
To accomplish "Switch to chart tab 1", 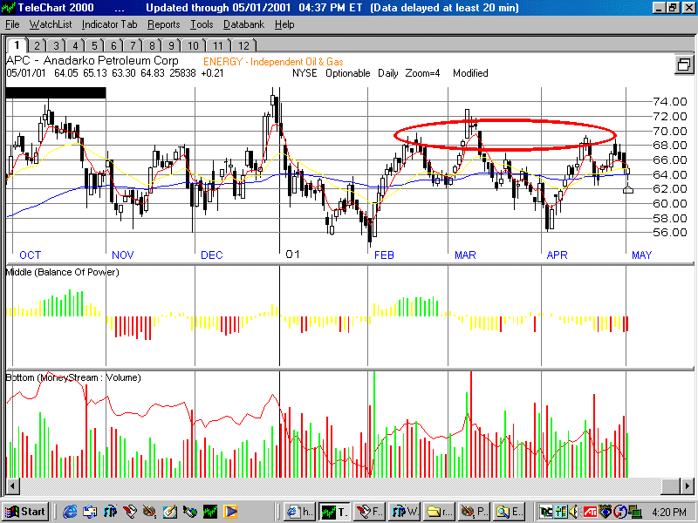I will click(17, 45).
